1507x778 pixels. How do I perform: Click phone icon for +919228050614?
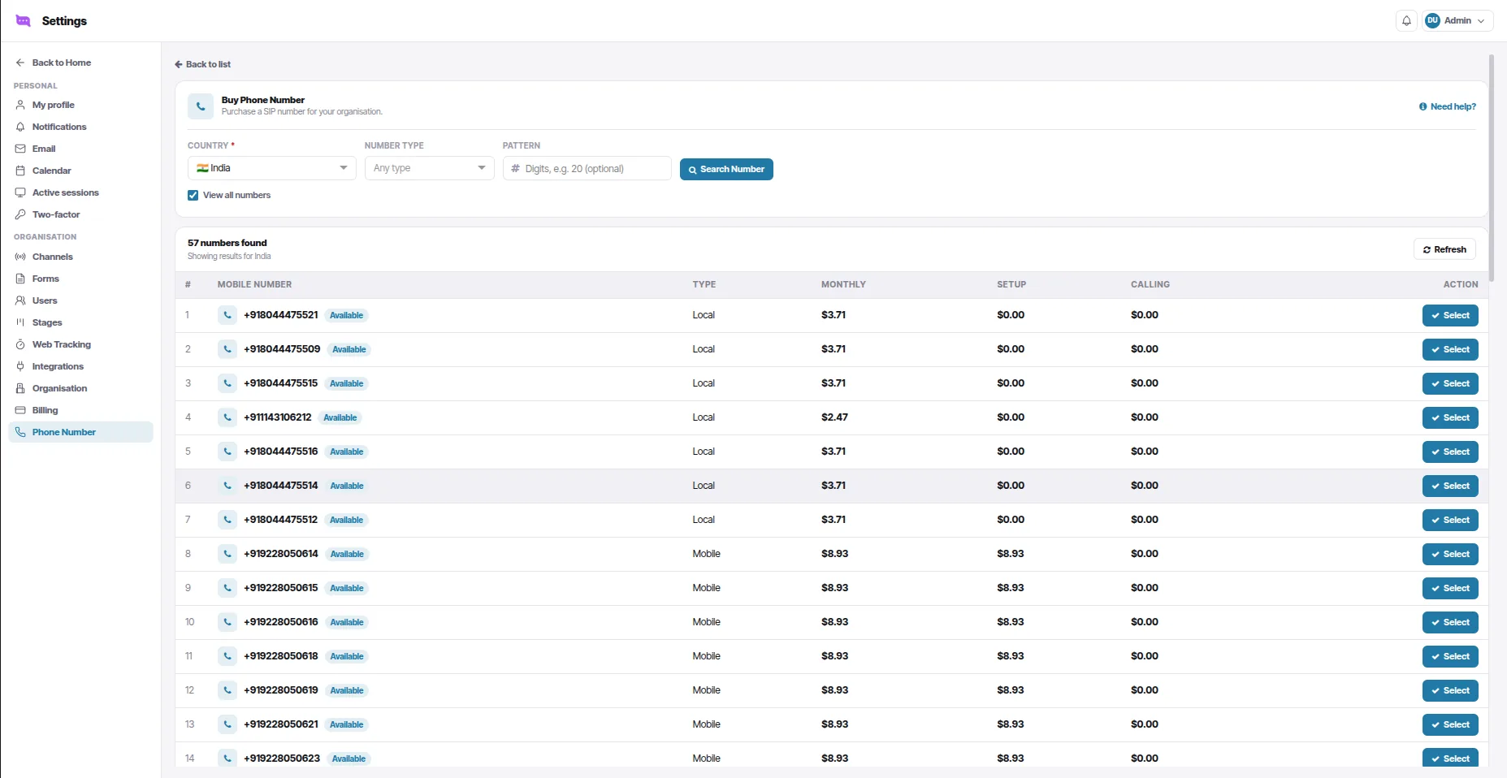click(x=227, y=554)
